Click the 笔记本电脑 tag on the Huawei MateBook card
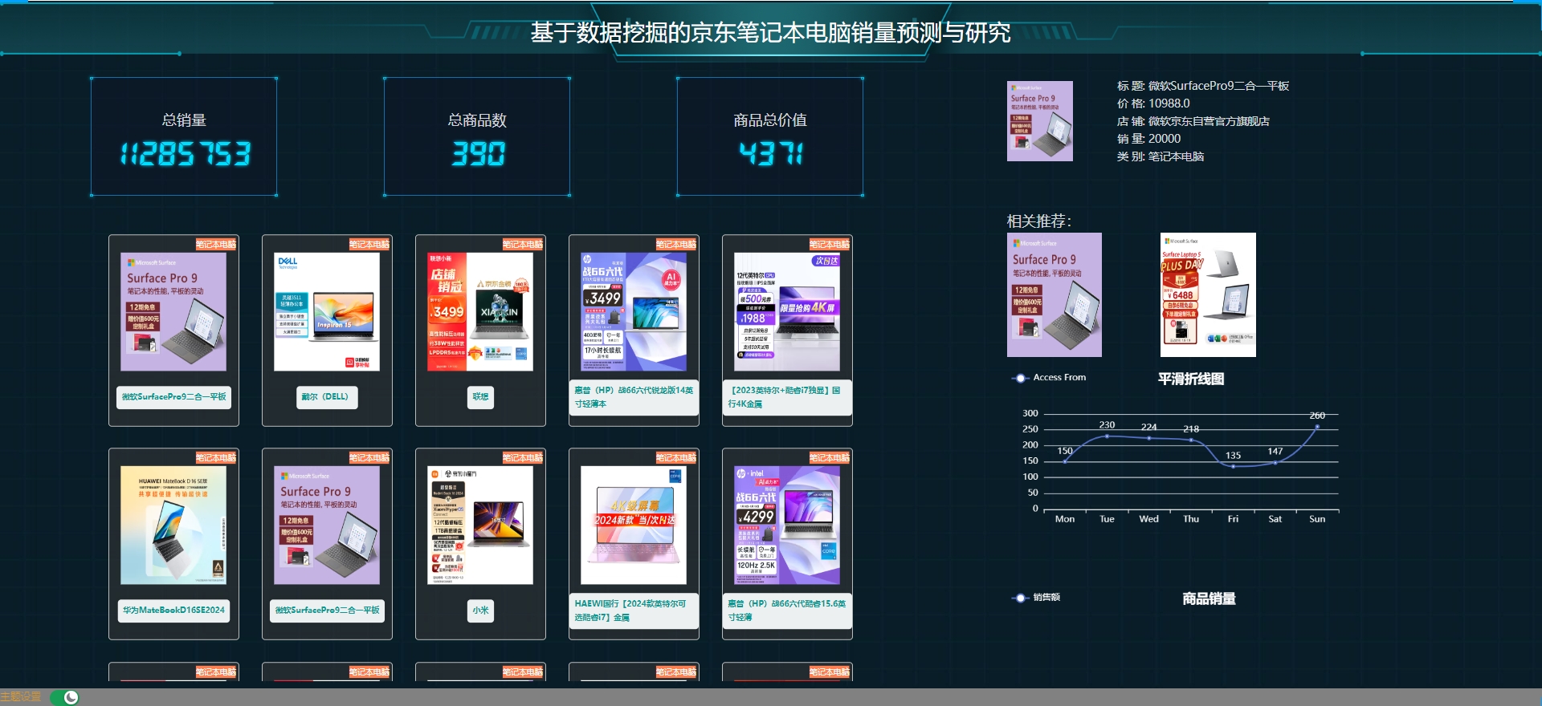This screenshot has height=706, width=1542. [216, 458]
